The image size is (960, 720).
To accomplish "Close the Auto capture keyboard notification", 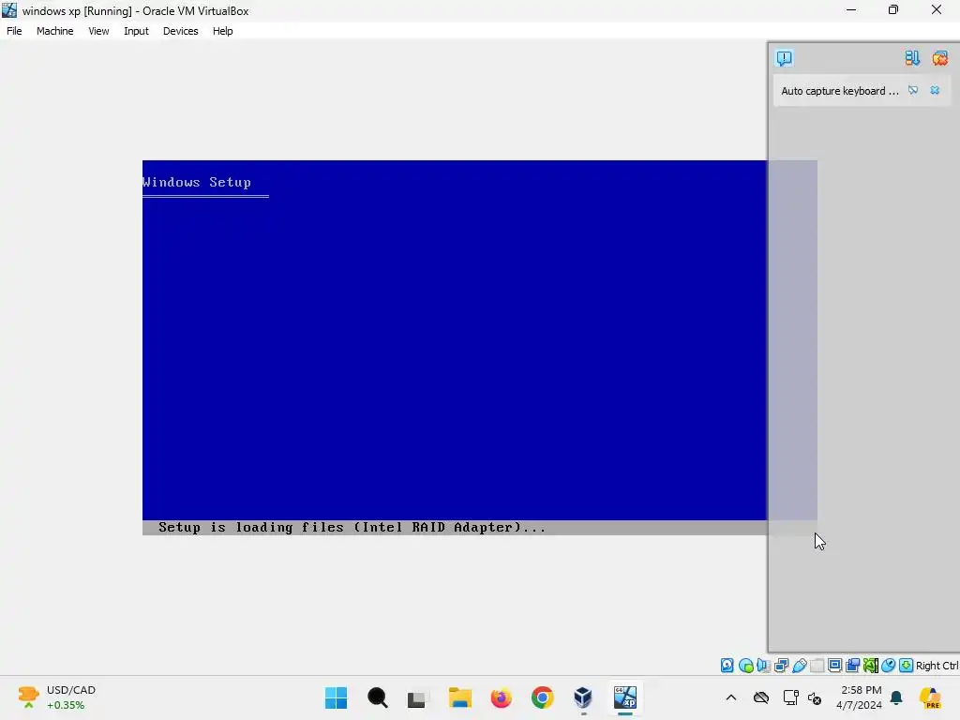I will click(x=935, y=91).
